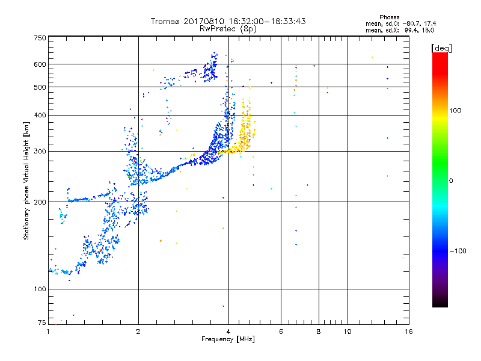Click the 'mean, sd,X: 99.4, 18.0' text

(400, 30)
